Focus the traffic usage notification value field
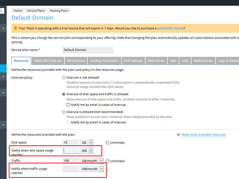Screen dimensions: 239x179 point(70,169)
